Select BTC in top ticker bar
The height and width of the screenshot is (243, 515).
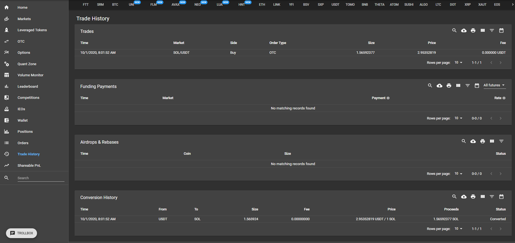click(x=115, y=4)
